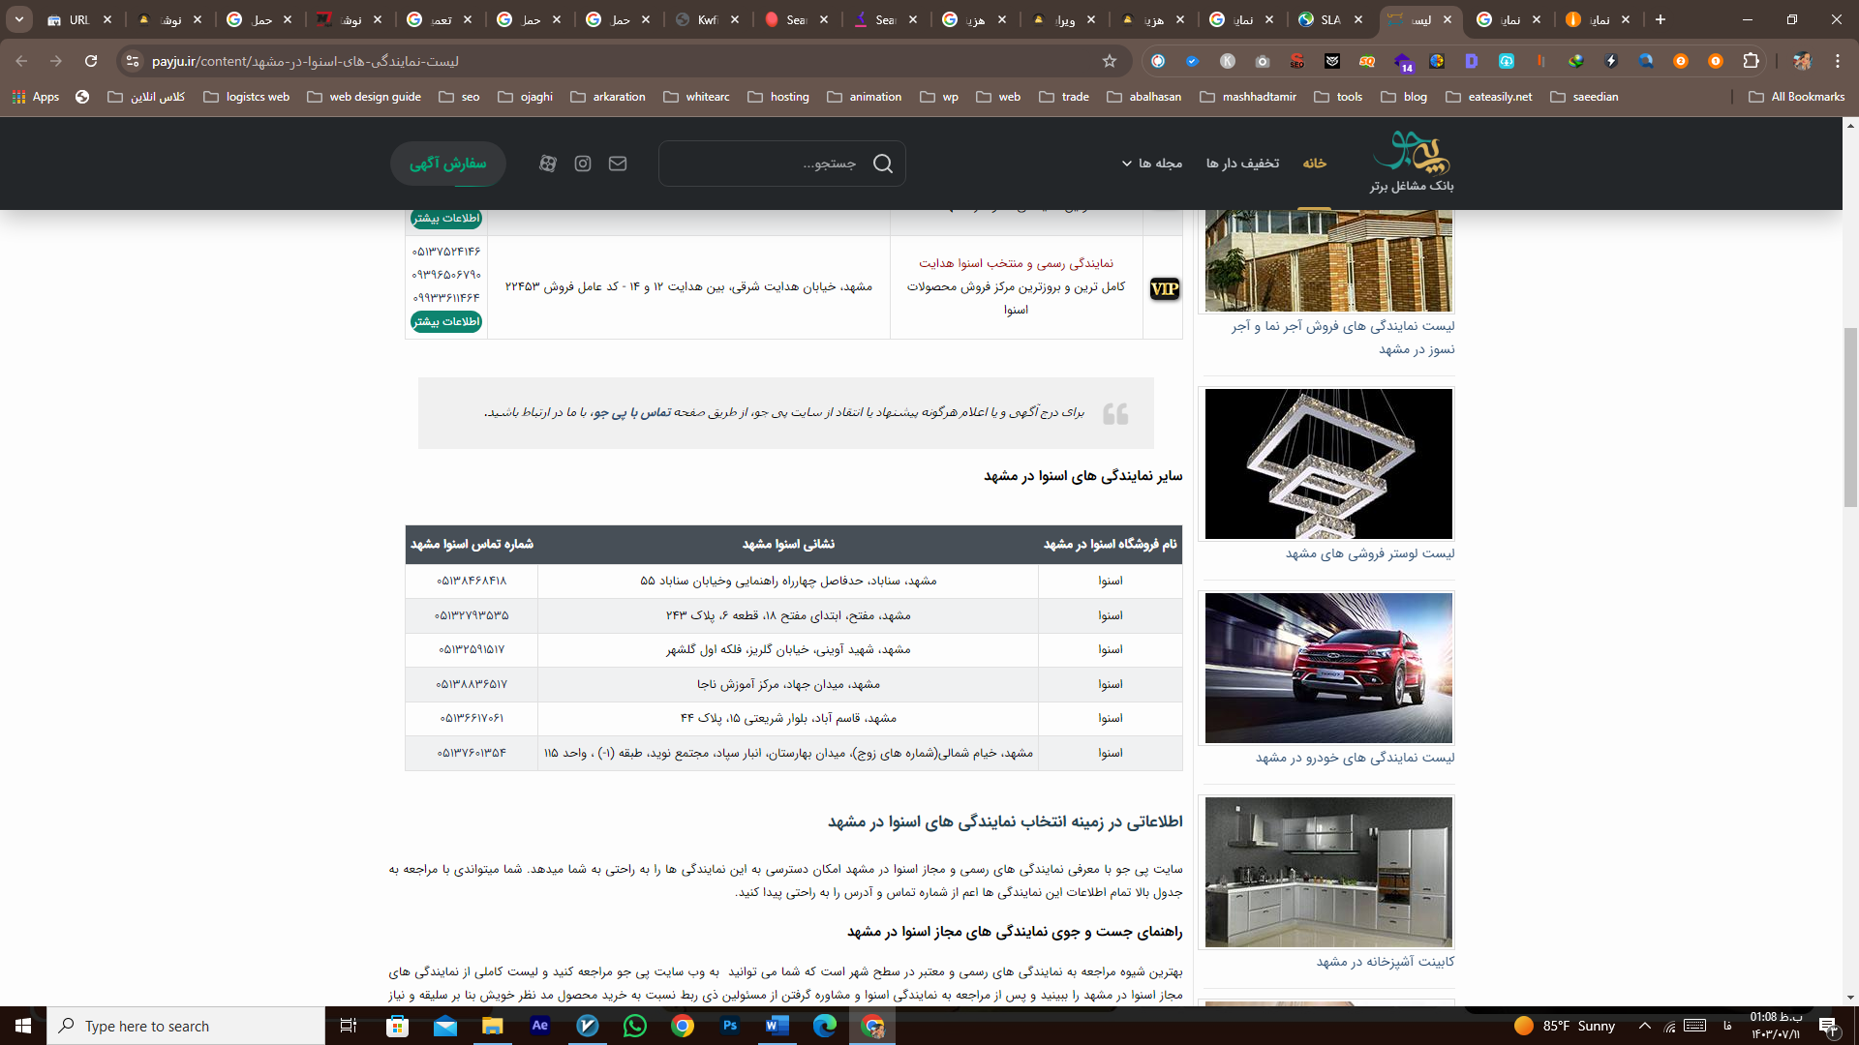Open the tab search chevron at top left
This screenshot has height=1045, width=1859.
point(18,19)
